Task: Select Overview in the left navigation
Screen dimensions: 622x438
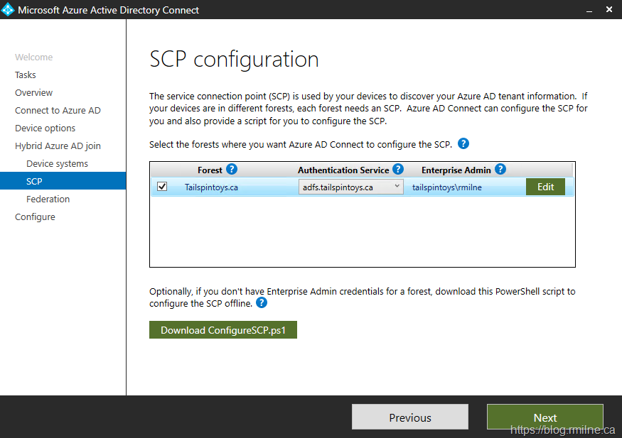Action: pos(34,93)
